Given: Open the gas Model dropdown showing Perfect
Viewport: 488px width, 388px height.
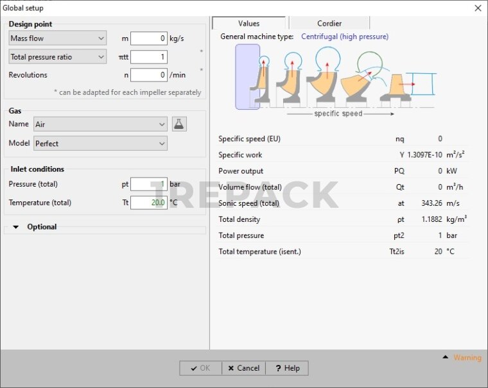Looking at the screenshot, I should coord(100,144).
